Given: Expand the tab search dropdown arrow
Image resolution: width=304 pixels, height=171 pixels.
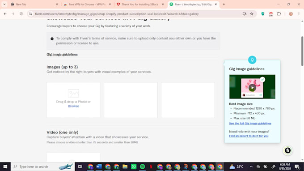Looking at the screenshot, I should pyautogui.click(x=4, y=4).
